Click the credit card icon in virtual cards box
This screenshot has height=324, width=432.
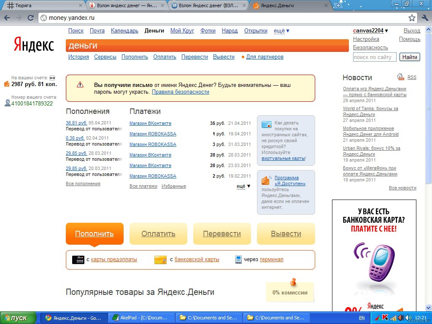[267, 124]
